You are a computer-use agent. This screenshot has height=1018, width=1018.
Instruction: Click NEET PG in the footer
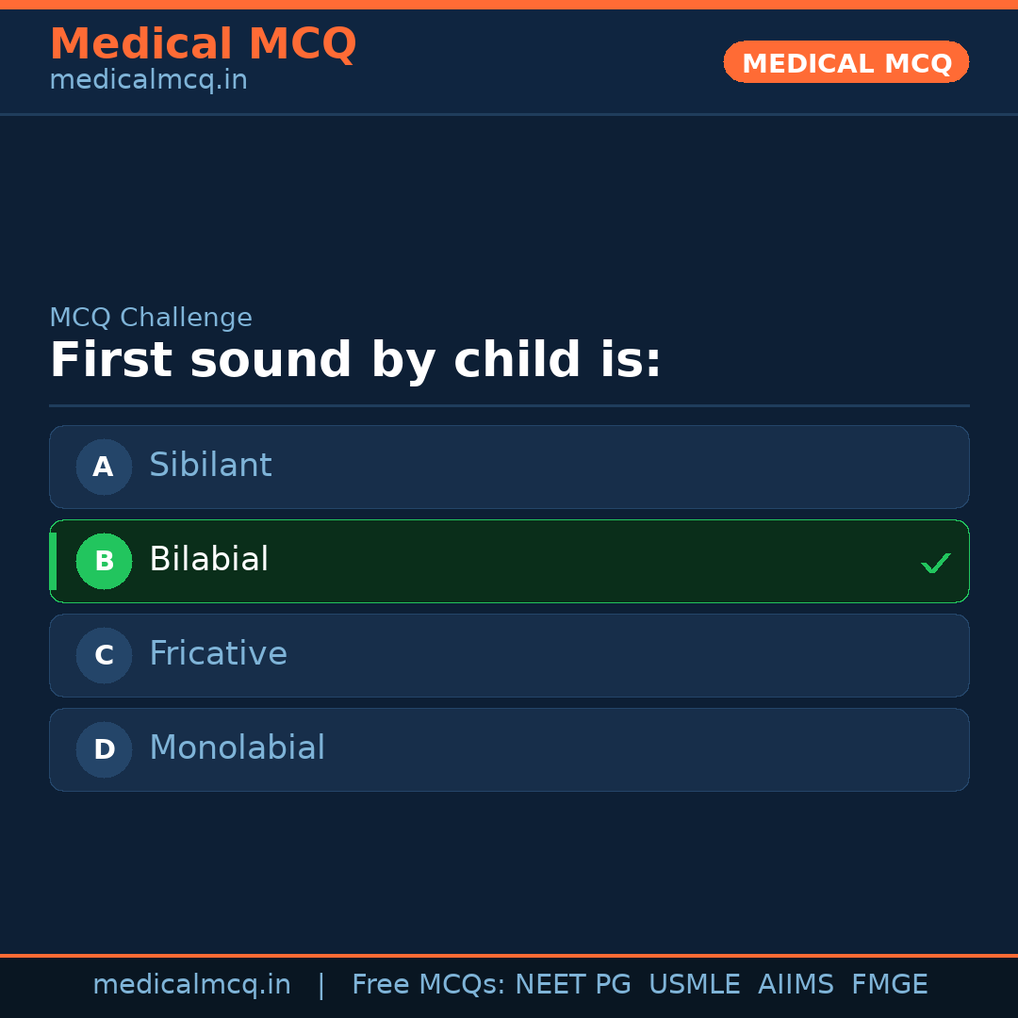(x=572, y=984)
